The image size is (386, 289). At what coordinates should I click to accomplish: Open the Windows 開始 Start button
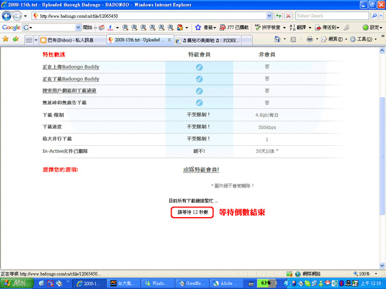click(17, 283)
